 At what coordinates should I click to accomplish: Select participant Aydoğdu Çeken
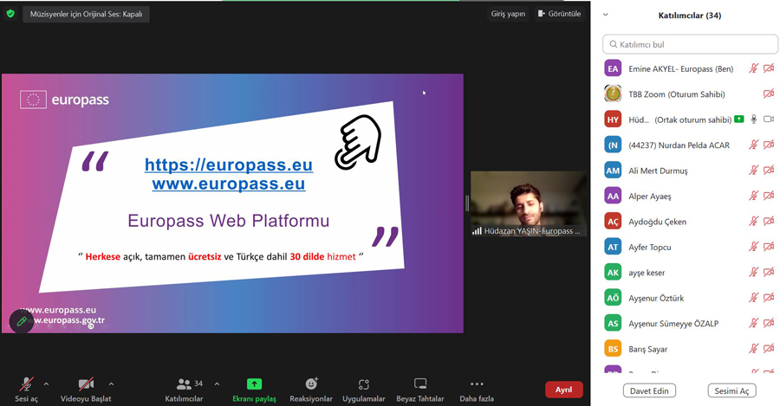coord(690,222)
